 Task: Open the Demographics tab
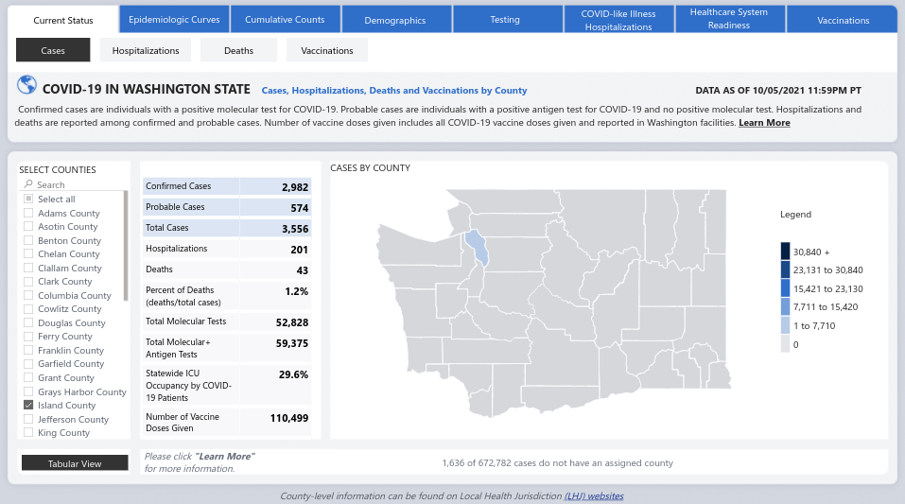[394, 19]
